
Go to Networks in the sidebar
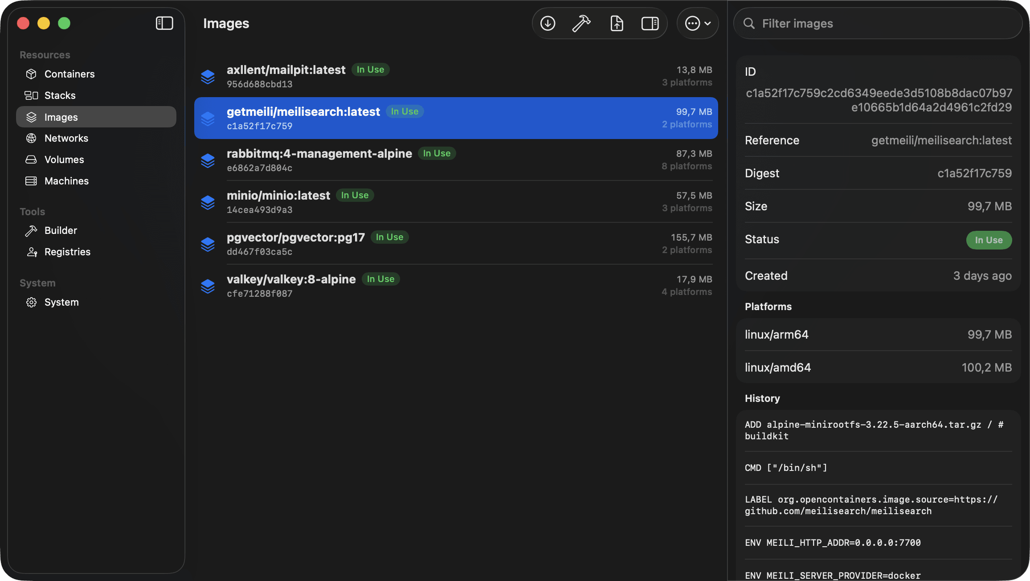tap(96, 138)
